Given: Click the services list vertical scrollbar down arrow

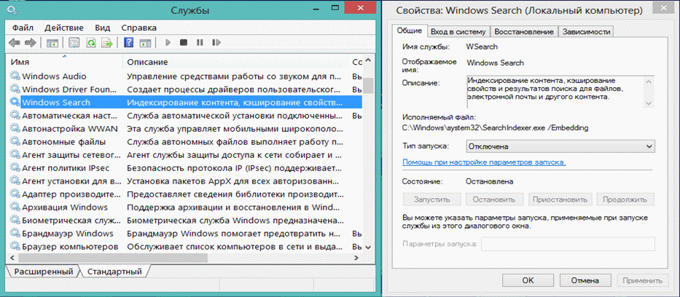Looking at the screenshot, I should click(368, 247).
